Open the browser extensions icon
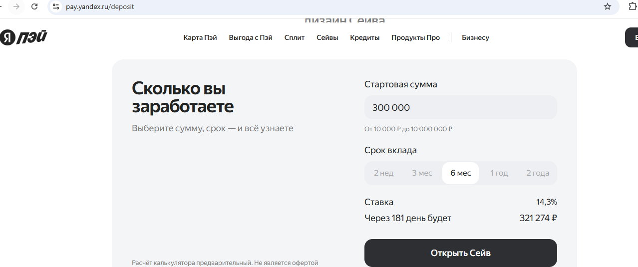Viewport: 638px width, 267px height. pyautogui.click(x=632, y=6)
